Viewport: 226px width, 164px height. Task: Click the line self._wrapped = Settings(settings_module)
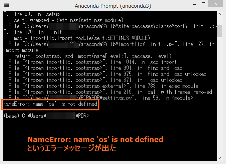point(69,20)
